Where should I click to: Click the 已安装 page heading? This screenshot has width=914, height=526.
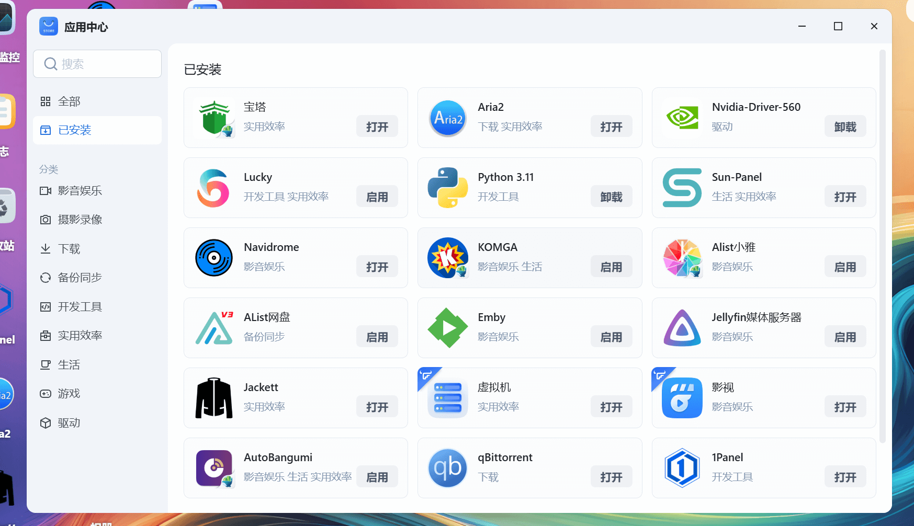203,70
